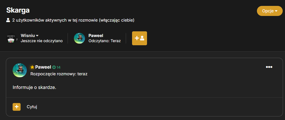Expand the Wisniu user dropdown arrow
The width and height of the screenshot is (285, 120).
click(x=37, y=36)
